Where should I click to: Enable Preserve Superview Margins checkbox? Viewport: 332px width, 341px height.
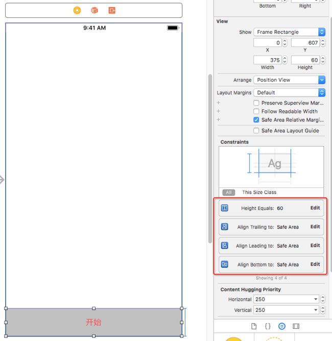point(256,103)
